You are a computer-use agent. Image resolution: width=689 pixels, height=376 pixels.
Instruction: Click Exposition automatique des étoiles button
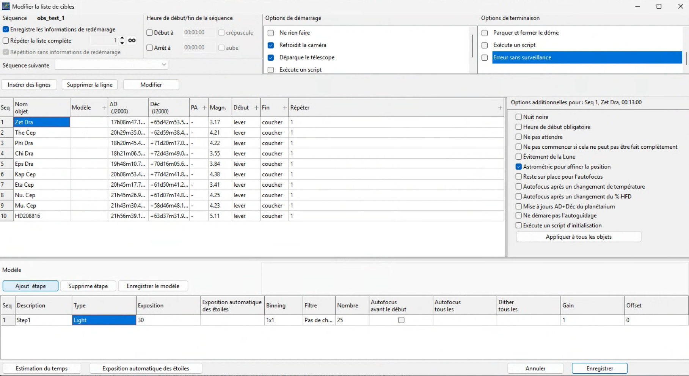click(x=146, y=368)
